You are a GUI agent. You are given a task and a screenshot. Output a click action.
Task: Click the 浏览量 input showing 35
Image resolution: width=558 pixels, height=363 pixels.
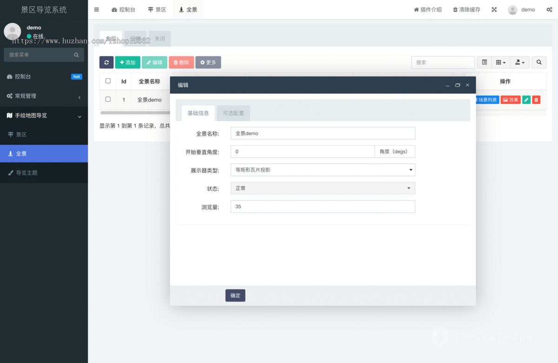pyautogui.click(x=323, y=206)
